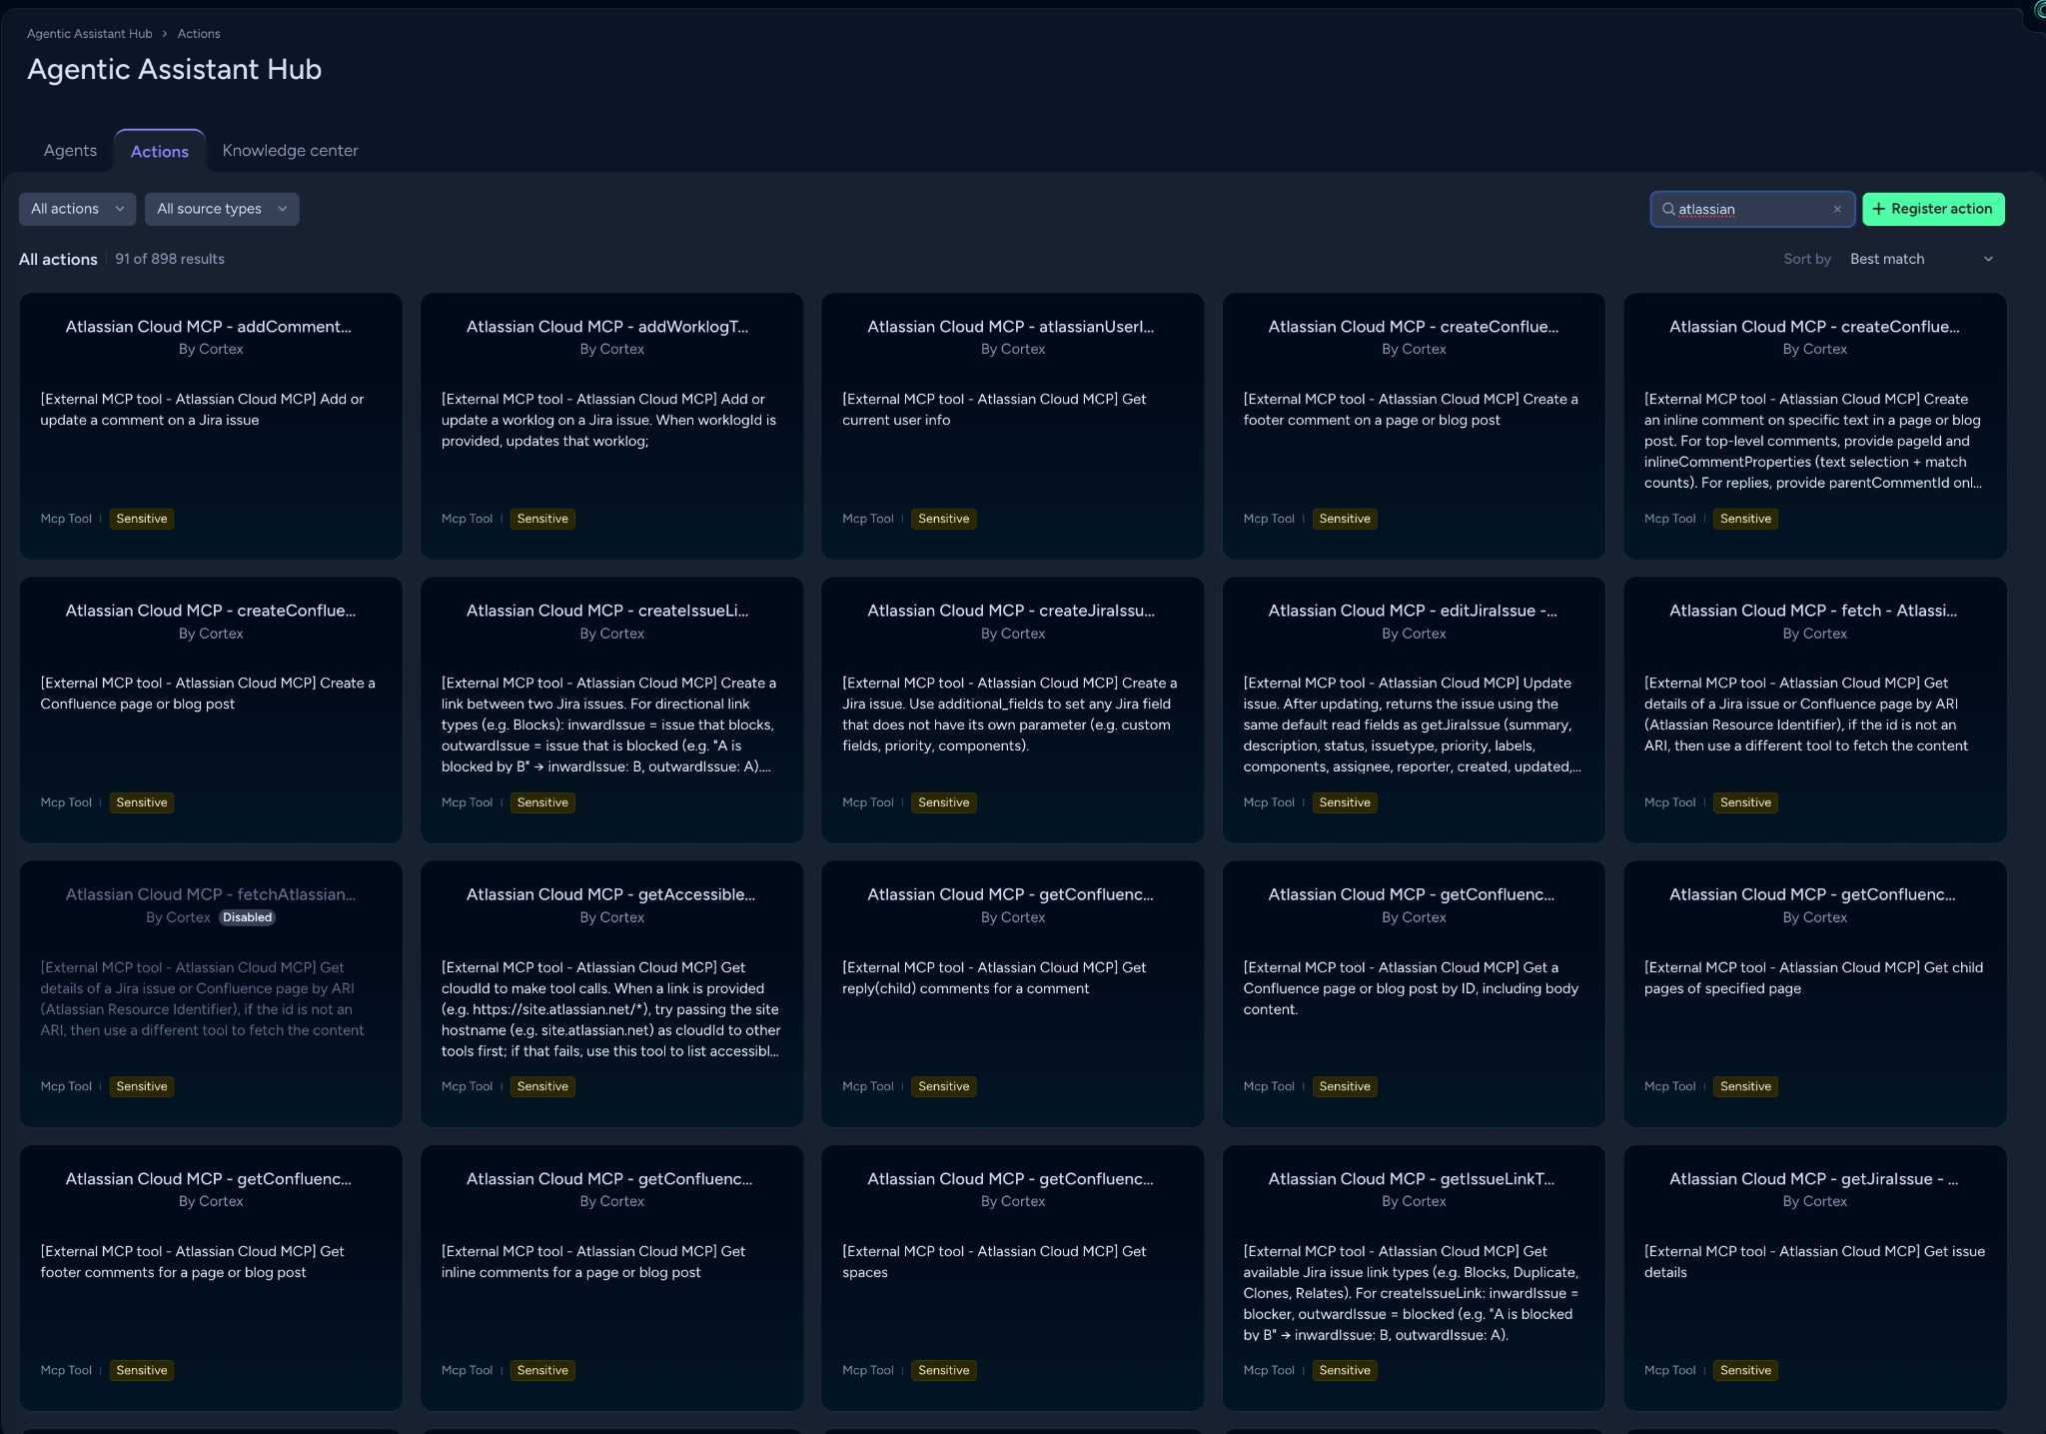Open the Knowledge center tab
This screenshot has height=1434, width=2046.
(290, 151)
